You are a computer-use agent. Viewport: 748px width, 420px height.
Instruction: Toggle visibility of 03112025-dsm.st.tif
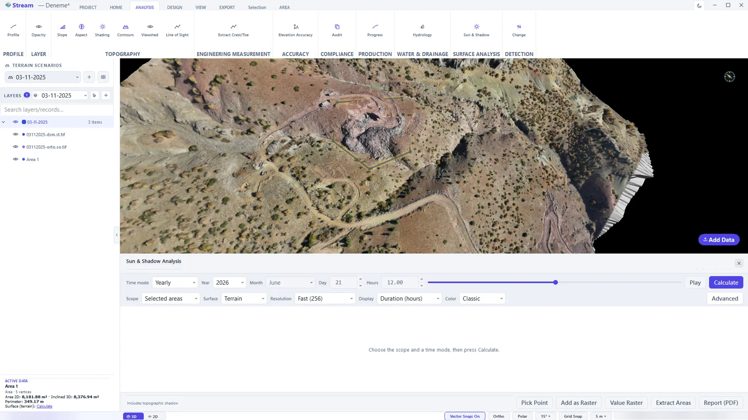15,134
